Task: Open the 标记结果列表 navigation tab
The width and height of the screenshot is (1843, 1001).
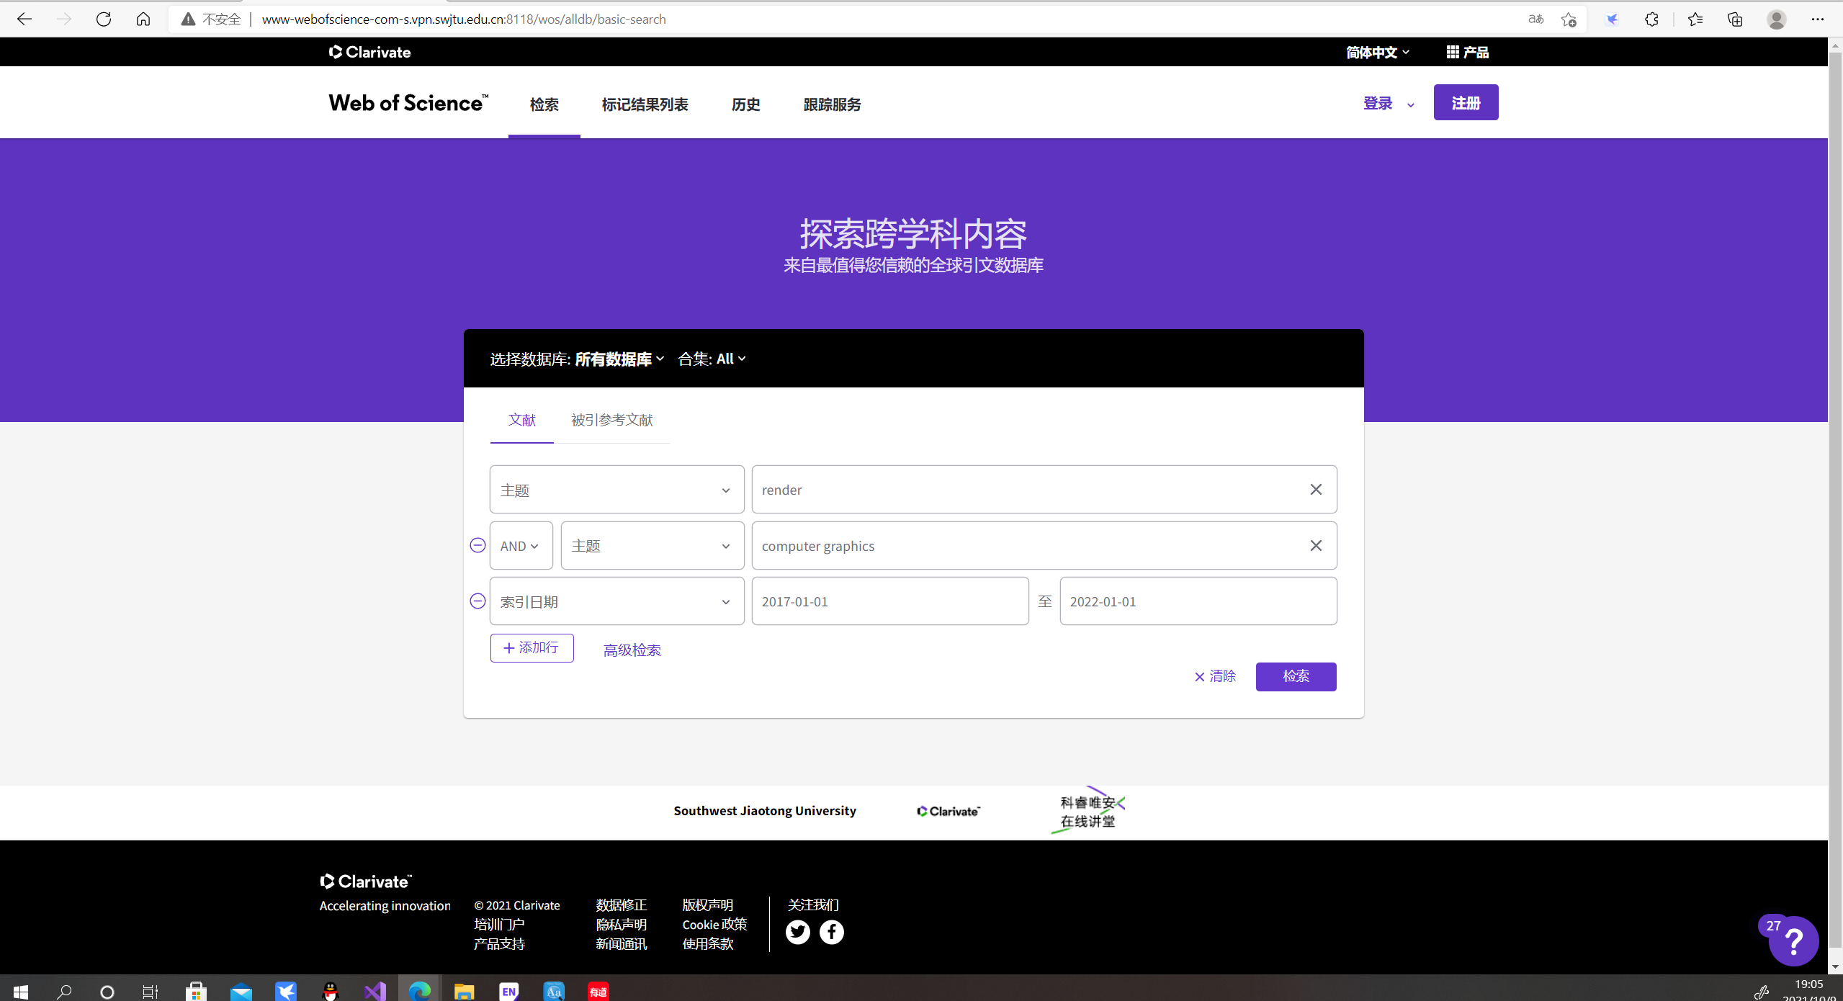Action: [645, 104]
